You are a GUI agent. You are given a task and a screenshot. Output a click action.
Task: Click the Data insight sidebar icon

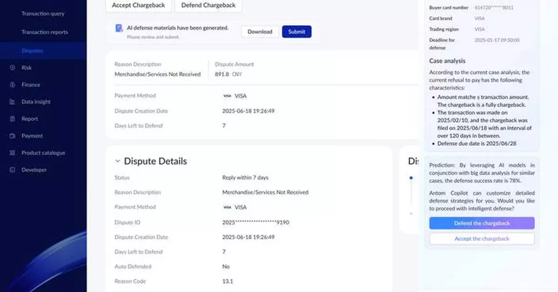[12, 101]
